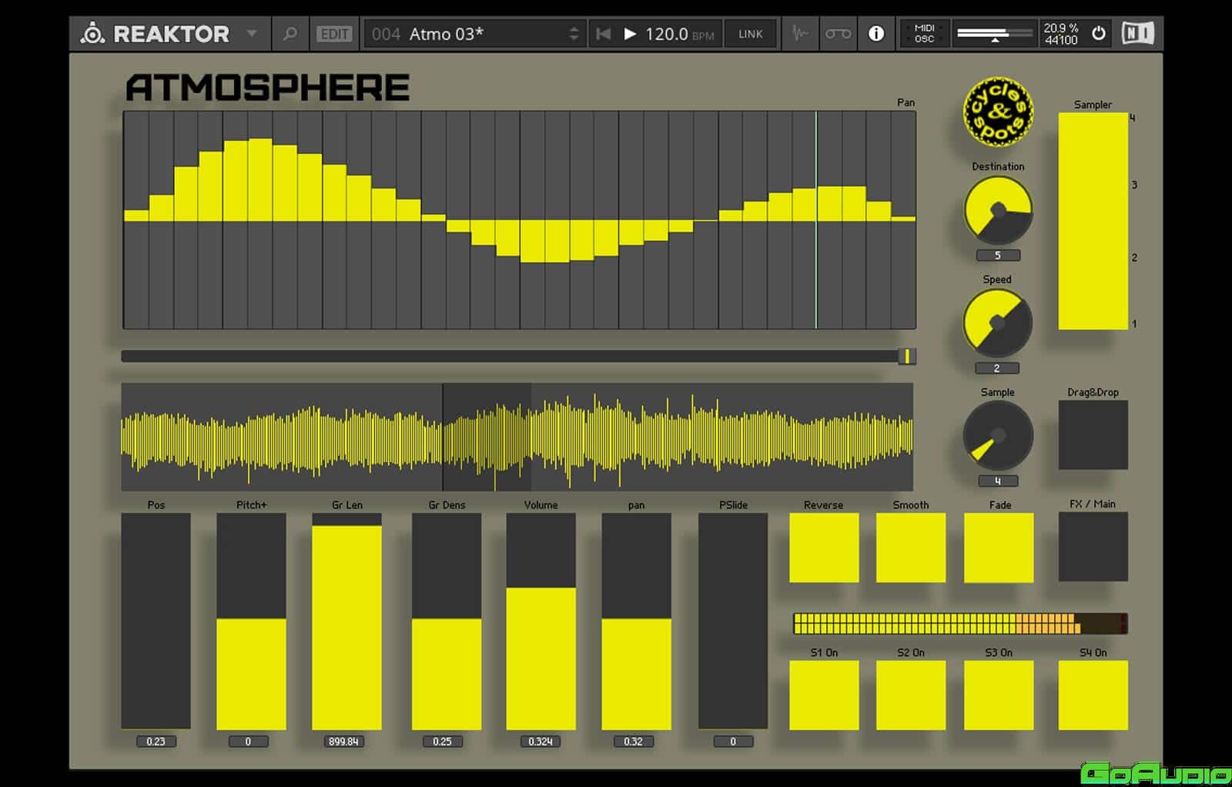1232x787 pixels.
Task: Open the sample map waveform icon
Action: point(800,34)
